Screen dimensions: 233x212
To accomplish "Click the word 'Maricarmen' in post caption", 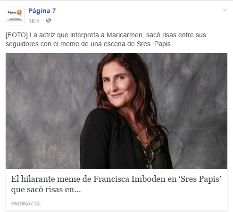I will tap(125, 35).
